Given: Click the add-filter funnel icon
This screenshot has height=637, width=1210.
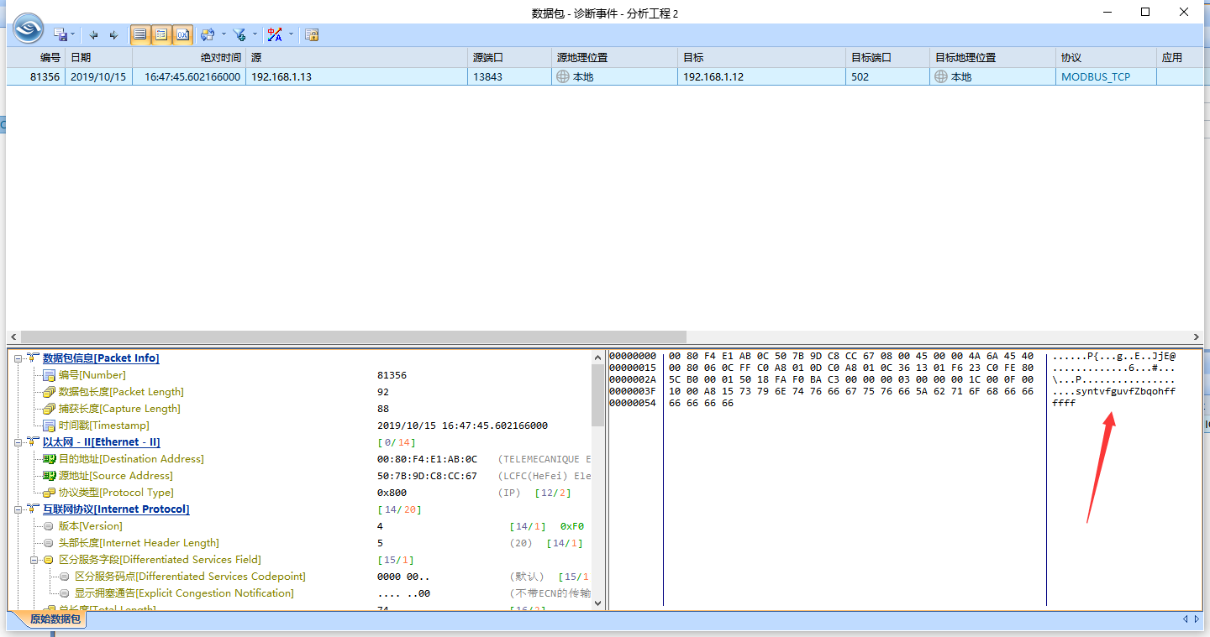Looking at the screenshot, I should [239, 34].
